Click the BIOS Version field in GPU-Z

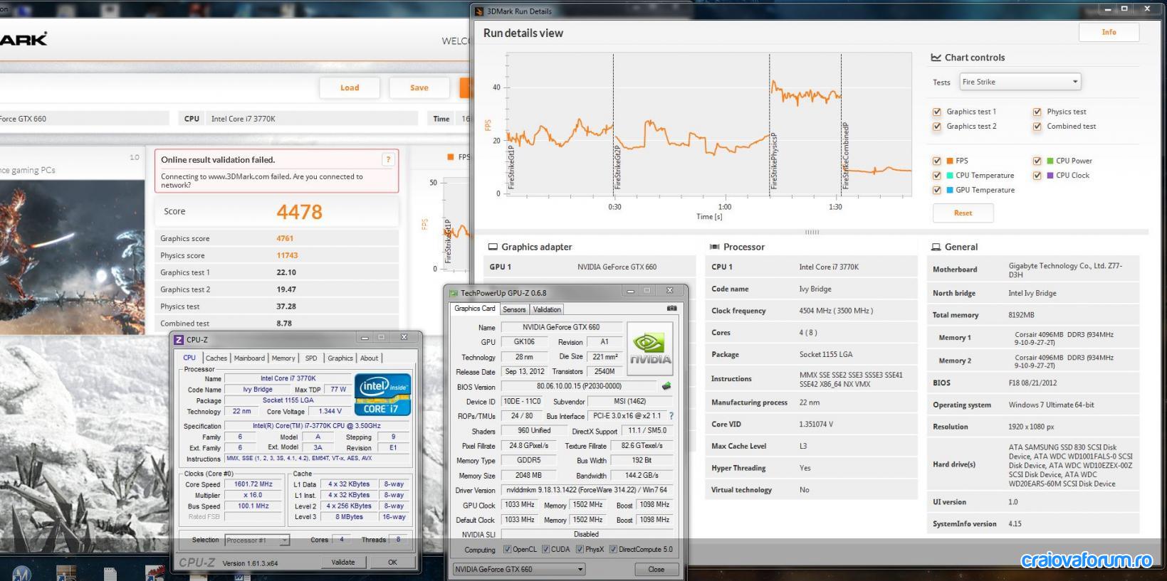click(x=579, y=386)
